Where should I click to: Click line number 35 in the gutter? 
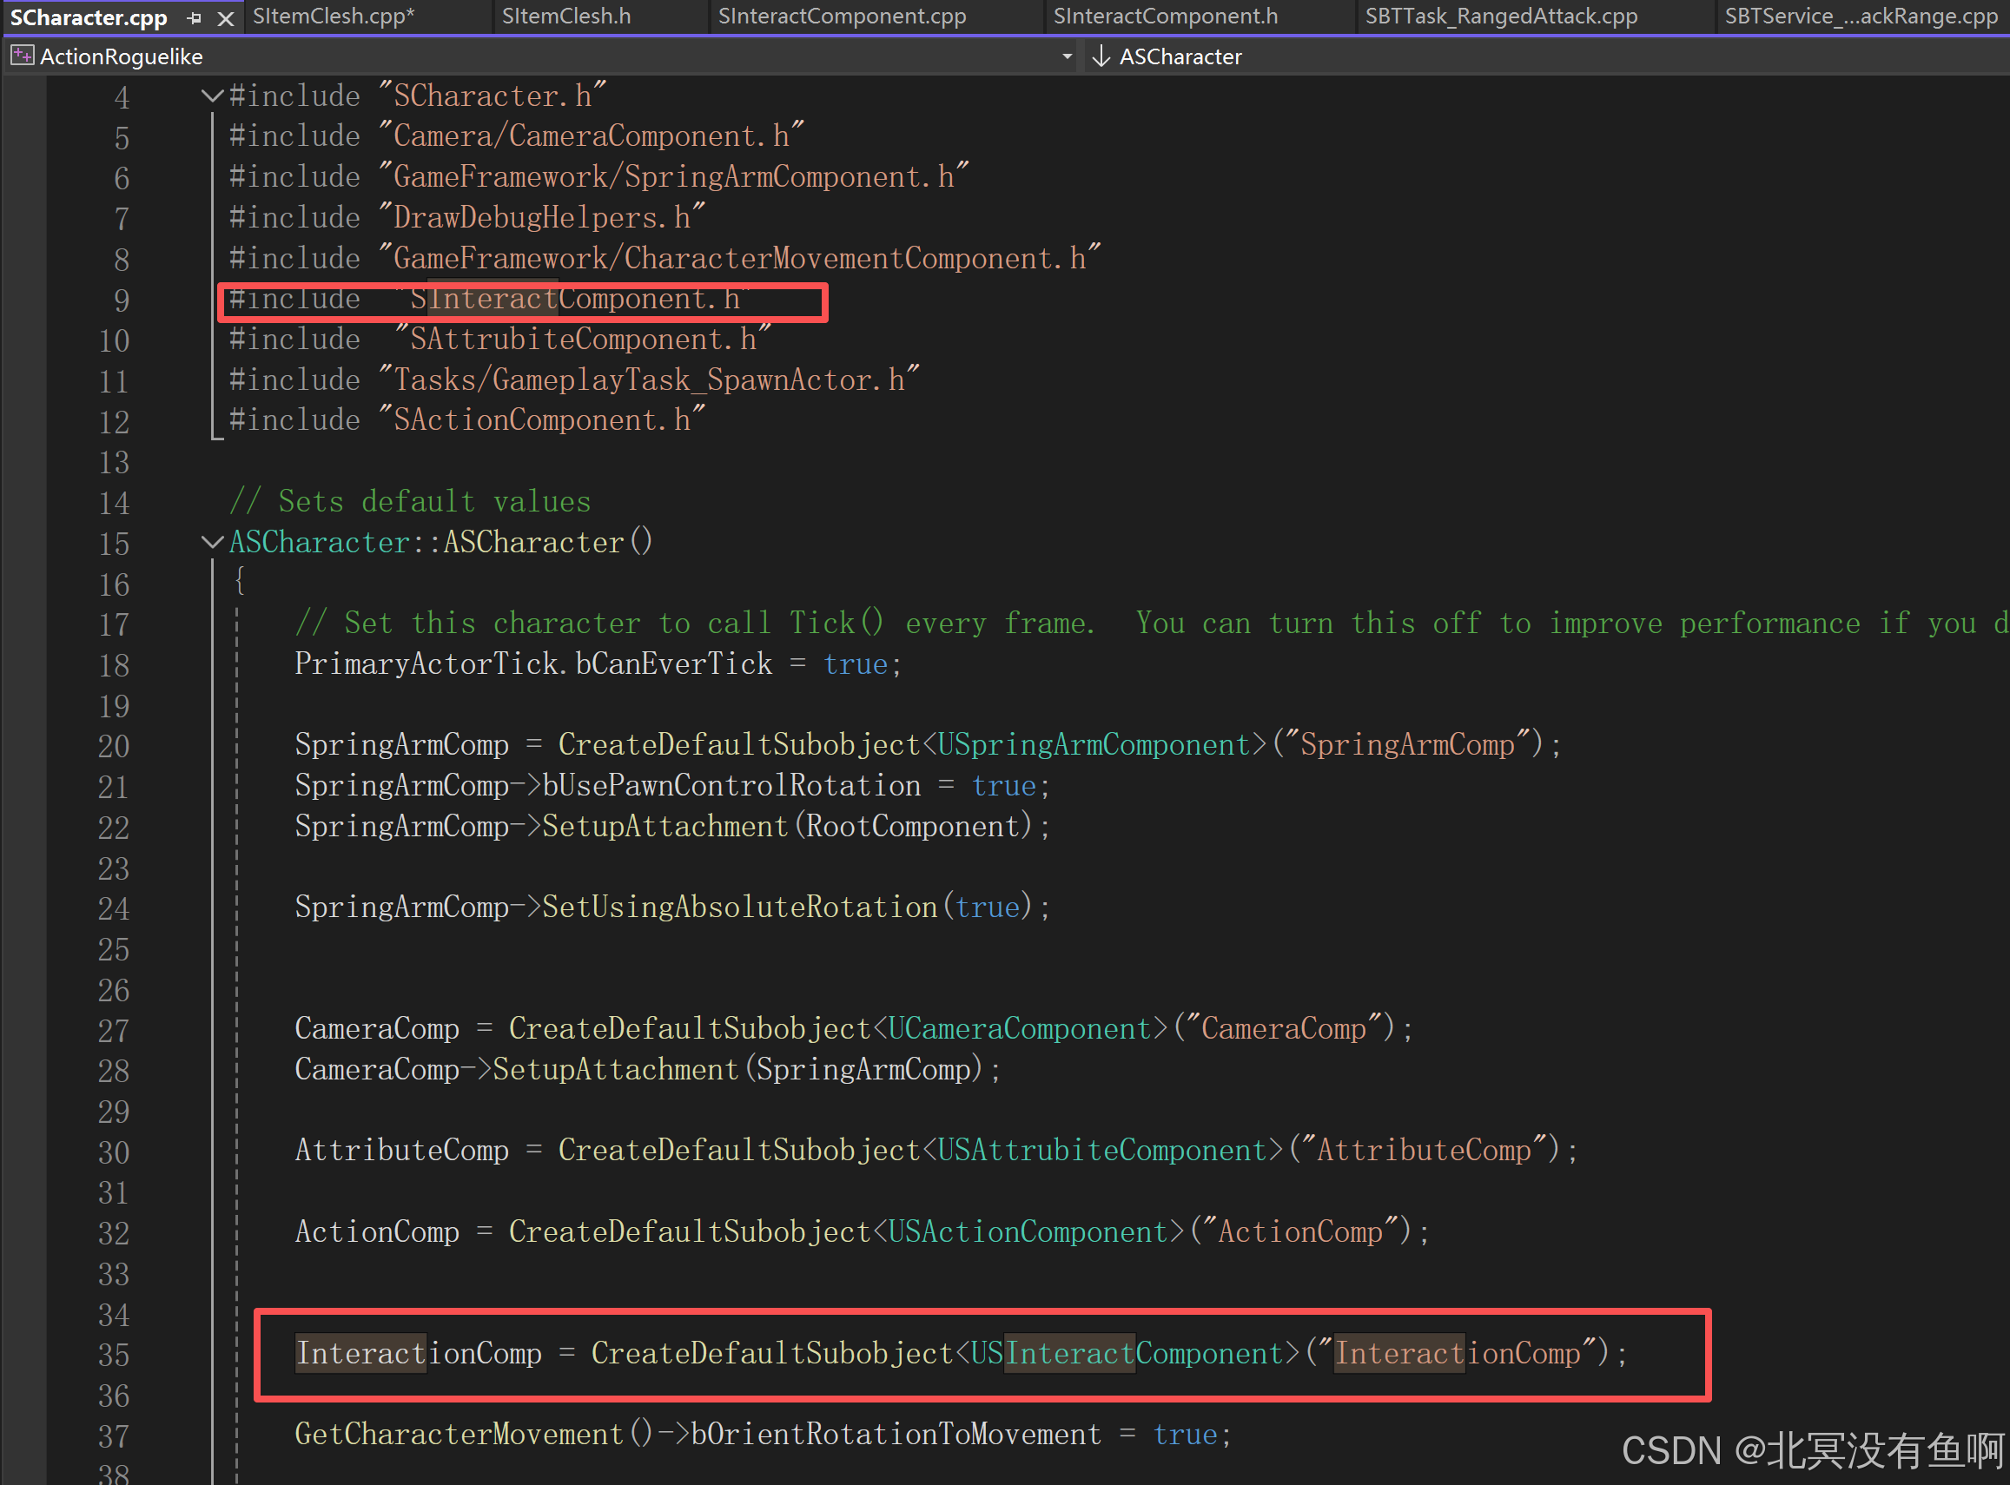[x=114, y=1355]
